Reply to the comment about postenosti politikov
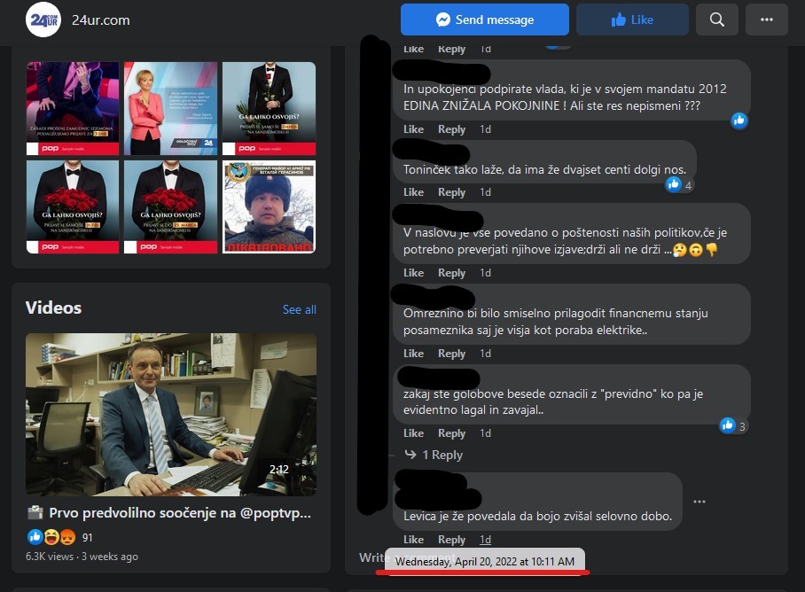Viewport: 805px width, 592px height. [451, 273]
